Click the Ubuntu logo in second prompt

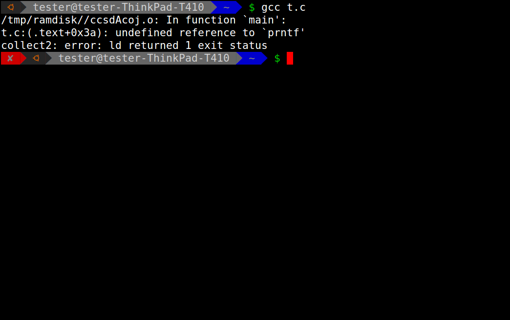pos(36,58)
